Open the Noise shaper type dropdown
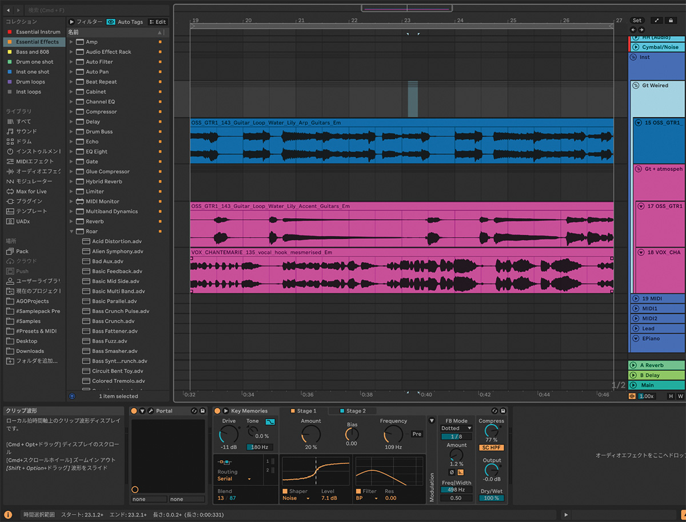The width and height of the screenshot is (686, 522). click(296, 499)
